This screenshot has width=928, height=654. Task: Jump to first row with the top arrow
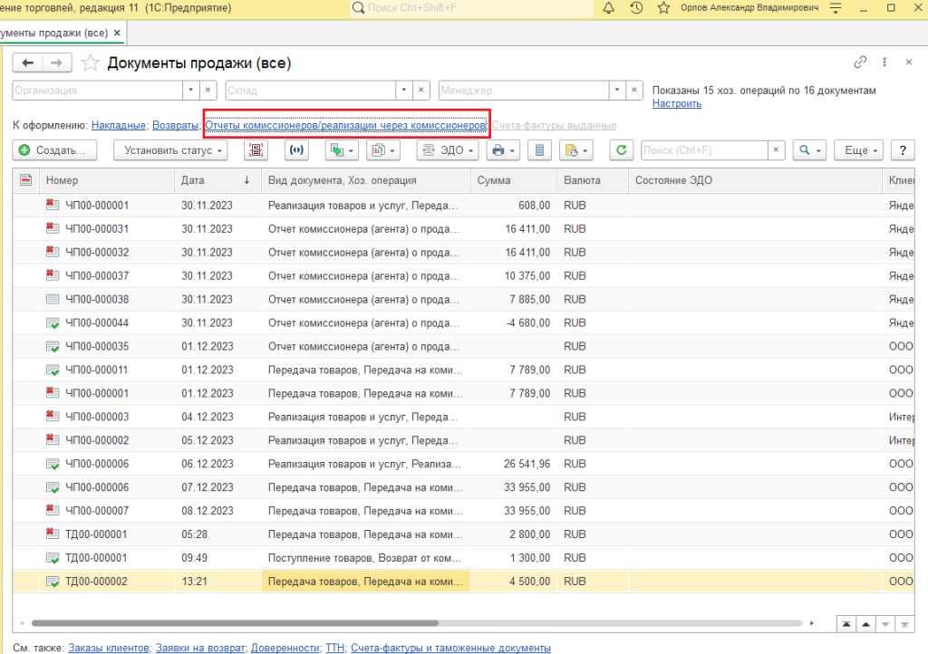click(x=846, y=624)
